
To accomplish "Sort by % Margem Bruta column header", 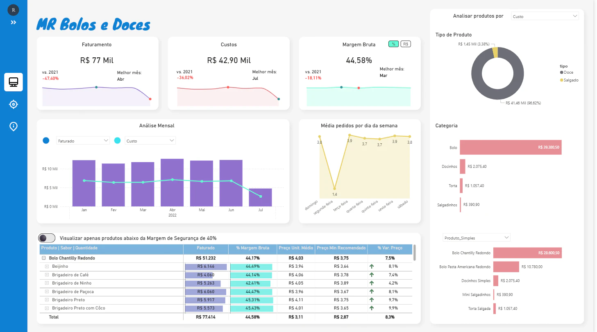I will pos(252,248).
